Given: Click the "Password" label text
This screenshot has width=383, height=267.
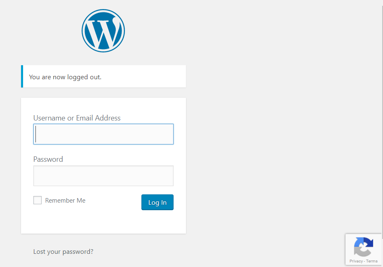Looking at the screenshot, I should [x=48, y=159].
